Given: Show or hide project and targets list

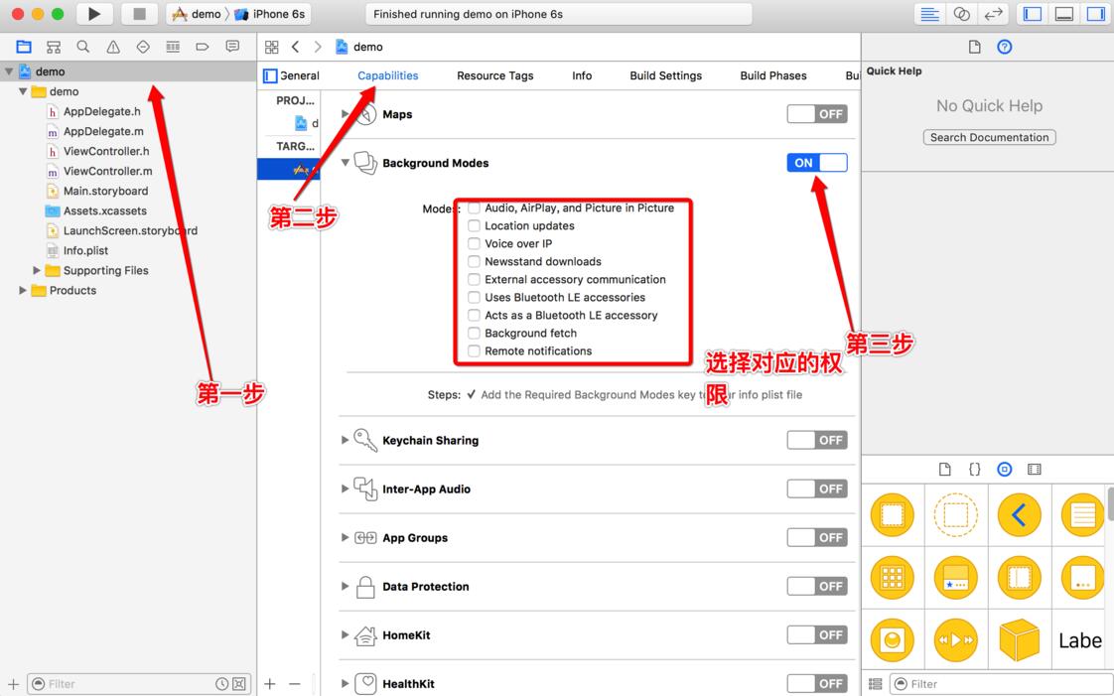Looking at the screenshot, I should pyautogui.click(x=270, y=76).
